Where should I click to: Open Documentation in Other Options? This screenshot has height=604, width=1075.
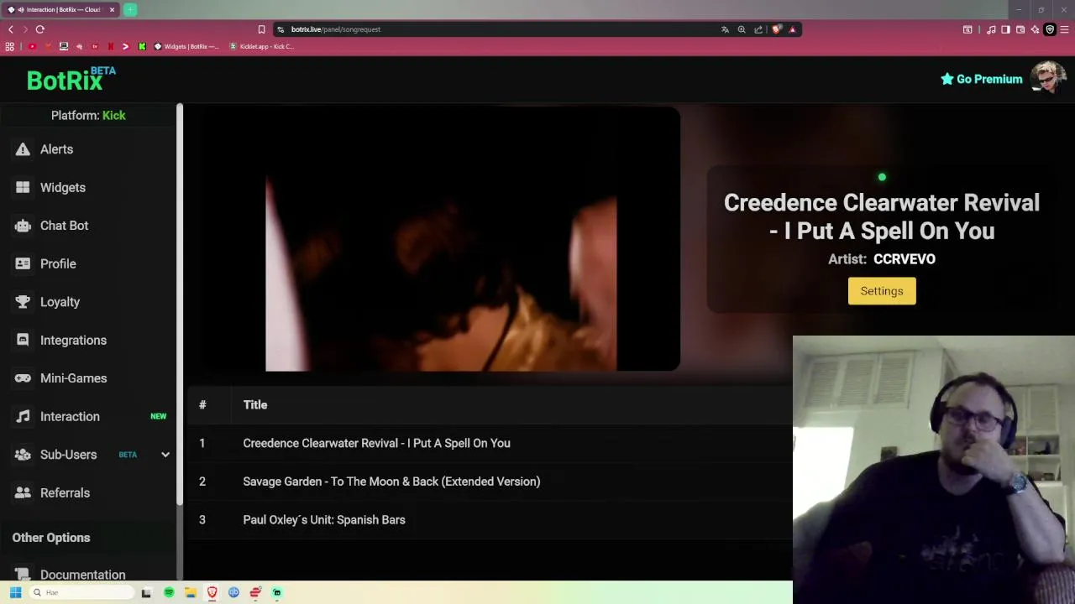click(x=82, y=575)
